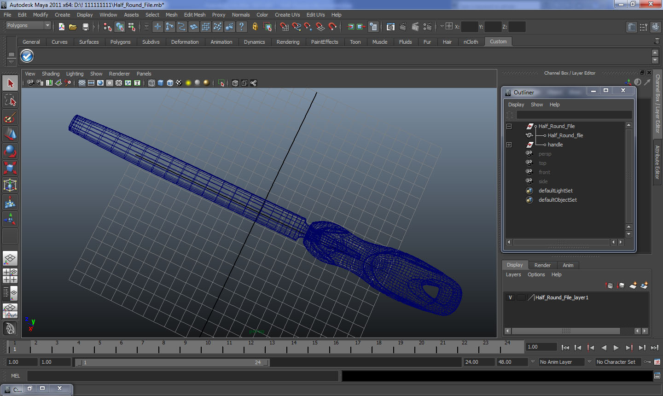This screenshot has height=396, width=663.
Task: Expand the handle node in Outliner
Action: pyautogui.click(x=509, y=145)
